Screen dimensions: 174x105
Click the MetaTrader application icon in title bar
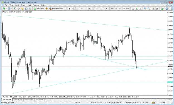pos(3,2)
